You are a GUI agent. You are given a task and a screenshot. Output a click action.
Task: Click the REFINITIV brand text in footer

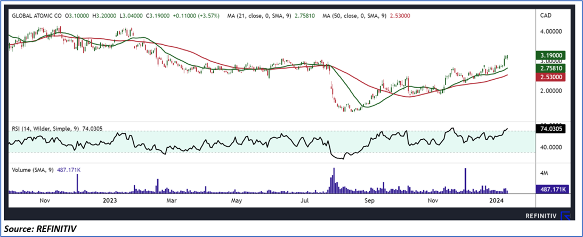click(x=542, y=216)
